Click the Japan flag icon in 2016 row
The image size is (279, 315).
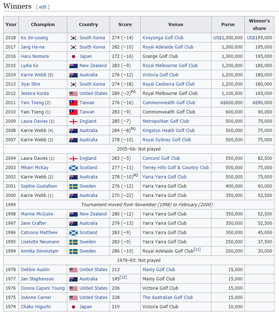[x=73, y=56]
